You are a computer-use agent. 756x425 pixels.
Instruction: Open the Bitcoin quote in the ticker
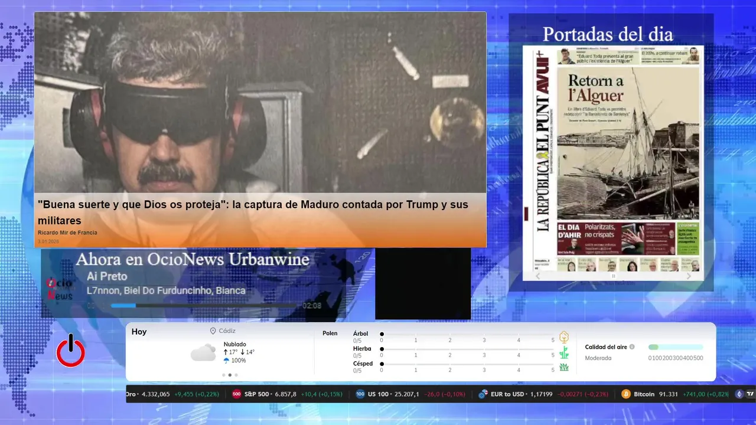click(x=674, y=394)
